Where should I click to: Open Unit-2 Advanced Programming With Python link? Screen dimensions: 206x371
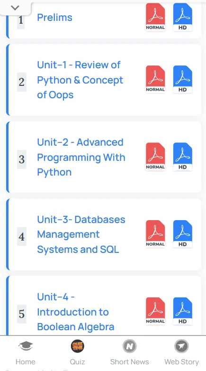click(81, 157)
